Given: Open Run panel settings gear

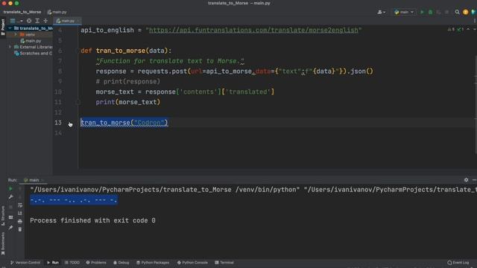Looking at the screenshot, I should [466, 180].
